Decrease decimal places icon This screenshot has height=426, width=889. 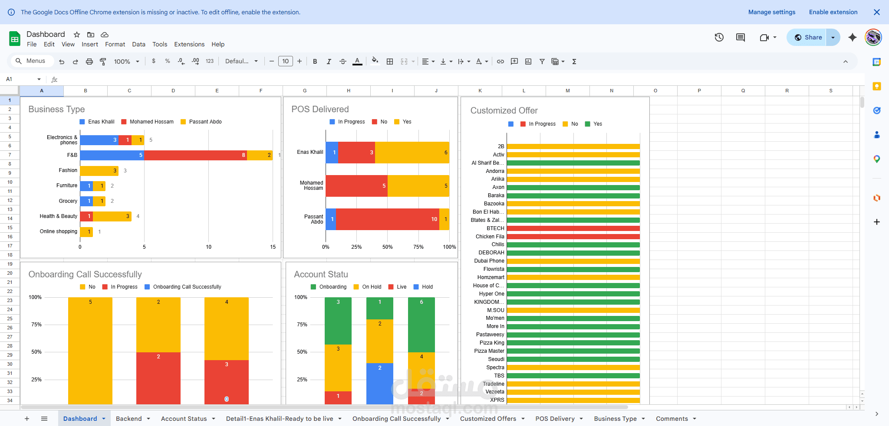click(x=181, y=62)
